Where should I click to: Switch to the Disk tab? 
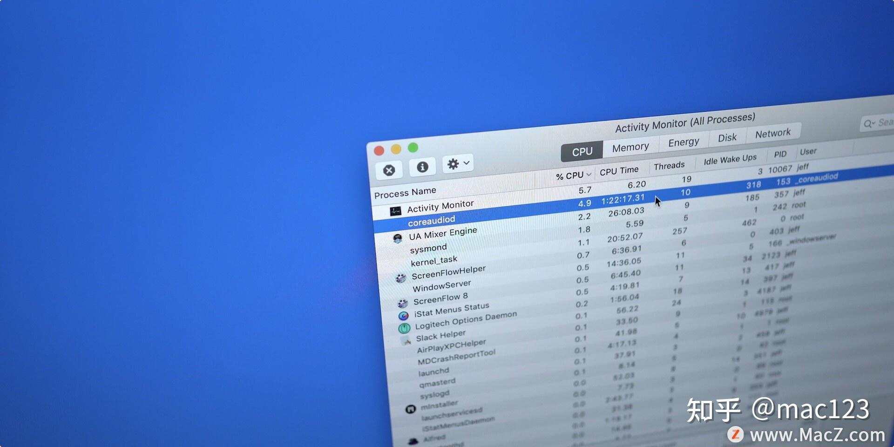click(727, 137)
